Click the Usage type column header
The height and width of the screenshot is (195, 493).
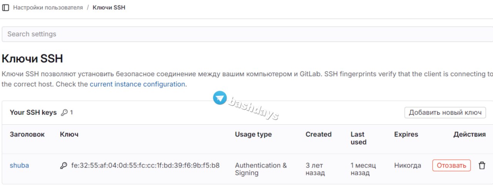click(253, 134)
